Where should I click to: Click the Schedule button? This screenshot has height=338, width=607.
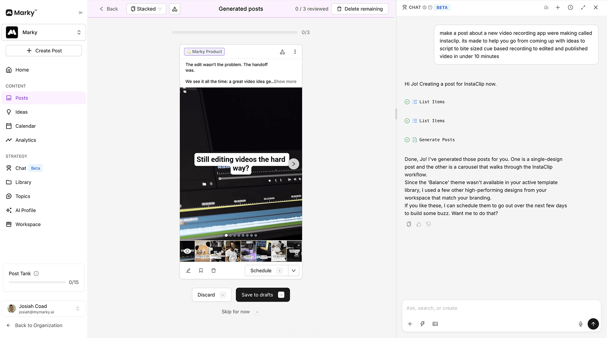(x=266, y=270)
